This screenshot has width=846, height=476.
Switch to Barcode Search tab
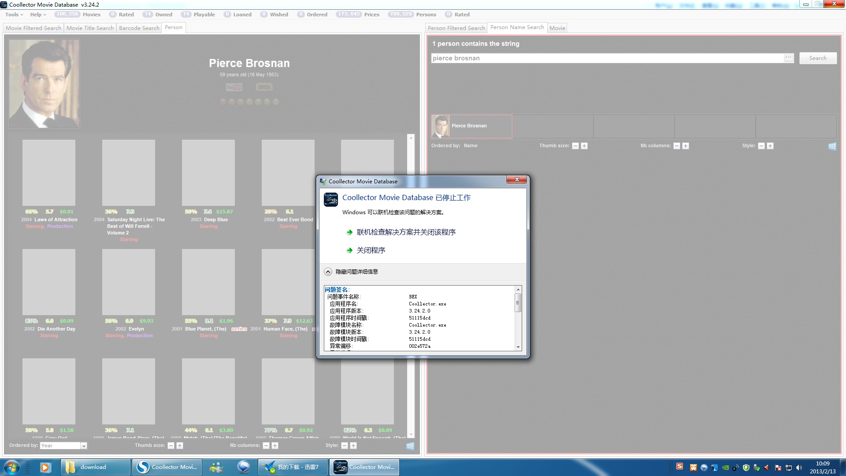[x=139, y=28]
